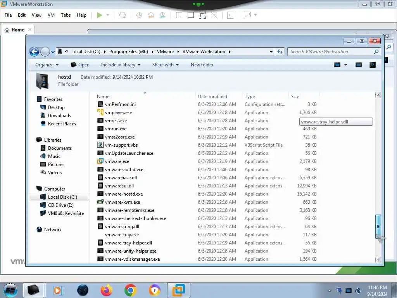Screen dimensions: 397x298
Task: Open Google Chrome from the taskbar
Action: (x=130, y=290)
